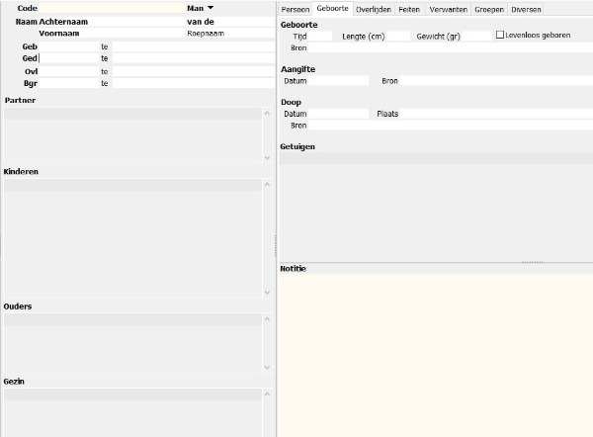Click the Geb birth date field
Viewport: 593px width, 437px height.
(x=67, y=46)
